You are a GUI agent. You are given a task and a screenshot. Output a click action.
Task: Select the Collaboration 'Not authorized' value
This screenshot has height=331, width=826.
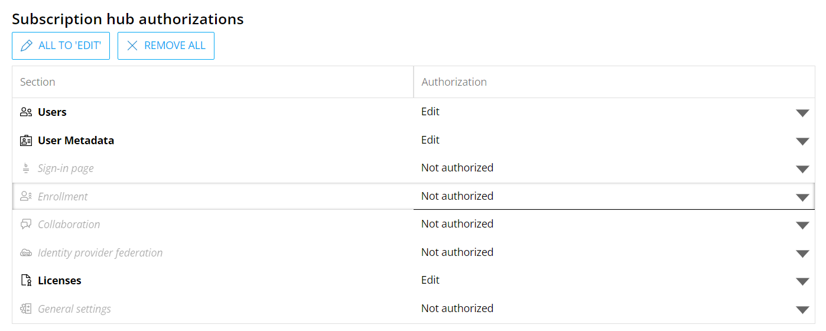tap(457, 224)
